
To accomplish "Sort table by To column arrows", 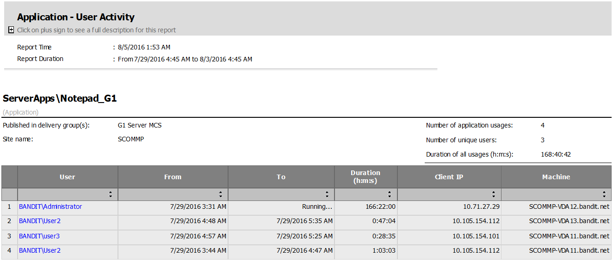I will pyautogui.click(x=327, y=194).
